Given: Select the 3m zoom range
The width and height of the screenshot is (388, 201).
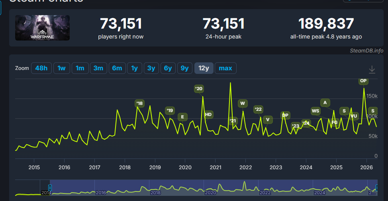Looking at the screenshot, I should [x=98, y=68].
